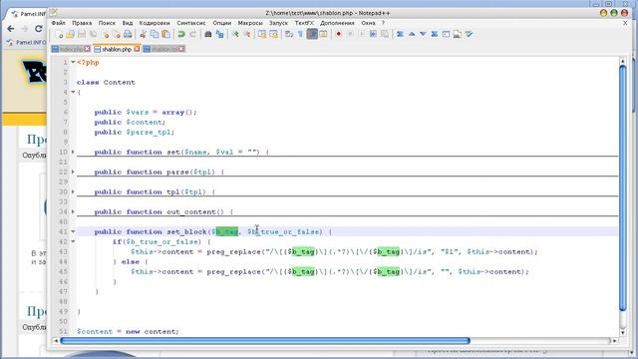Switch to the shablon.tpl tab

[x=163, y=49]
